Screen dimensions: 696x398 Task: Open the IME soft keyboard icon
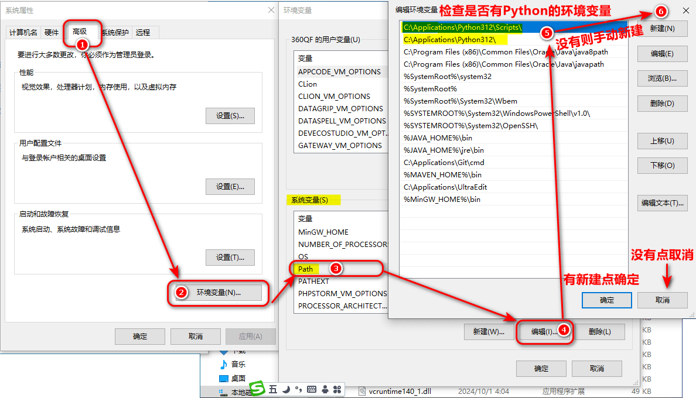[312, 389]
